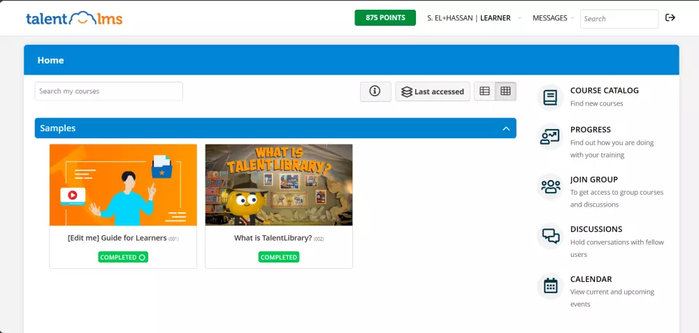Expand the Messages dropdown
Image resolution: width=699 pixels, height=333 pixels.
pos(553,18)
